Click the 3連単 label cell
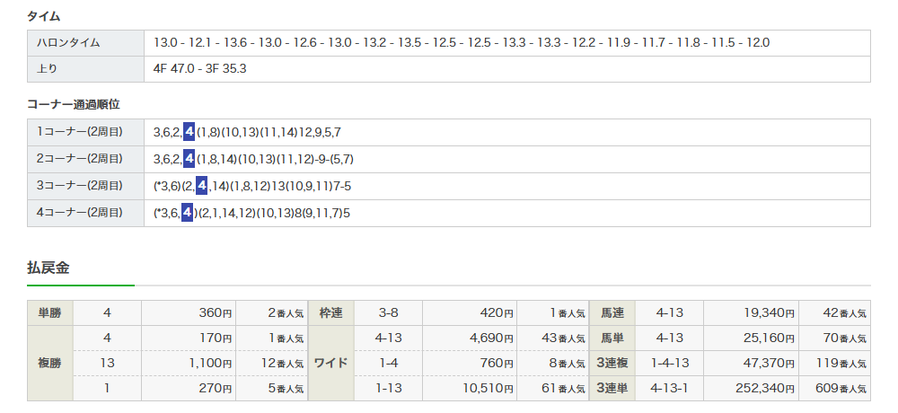 coord(612,389)
